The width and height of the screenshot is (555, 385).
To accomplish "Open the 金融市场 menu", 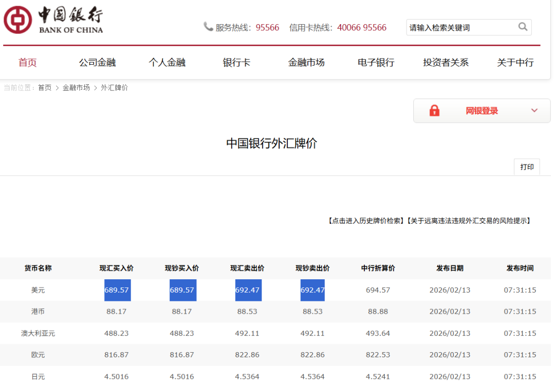I will point(306,63).
